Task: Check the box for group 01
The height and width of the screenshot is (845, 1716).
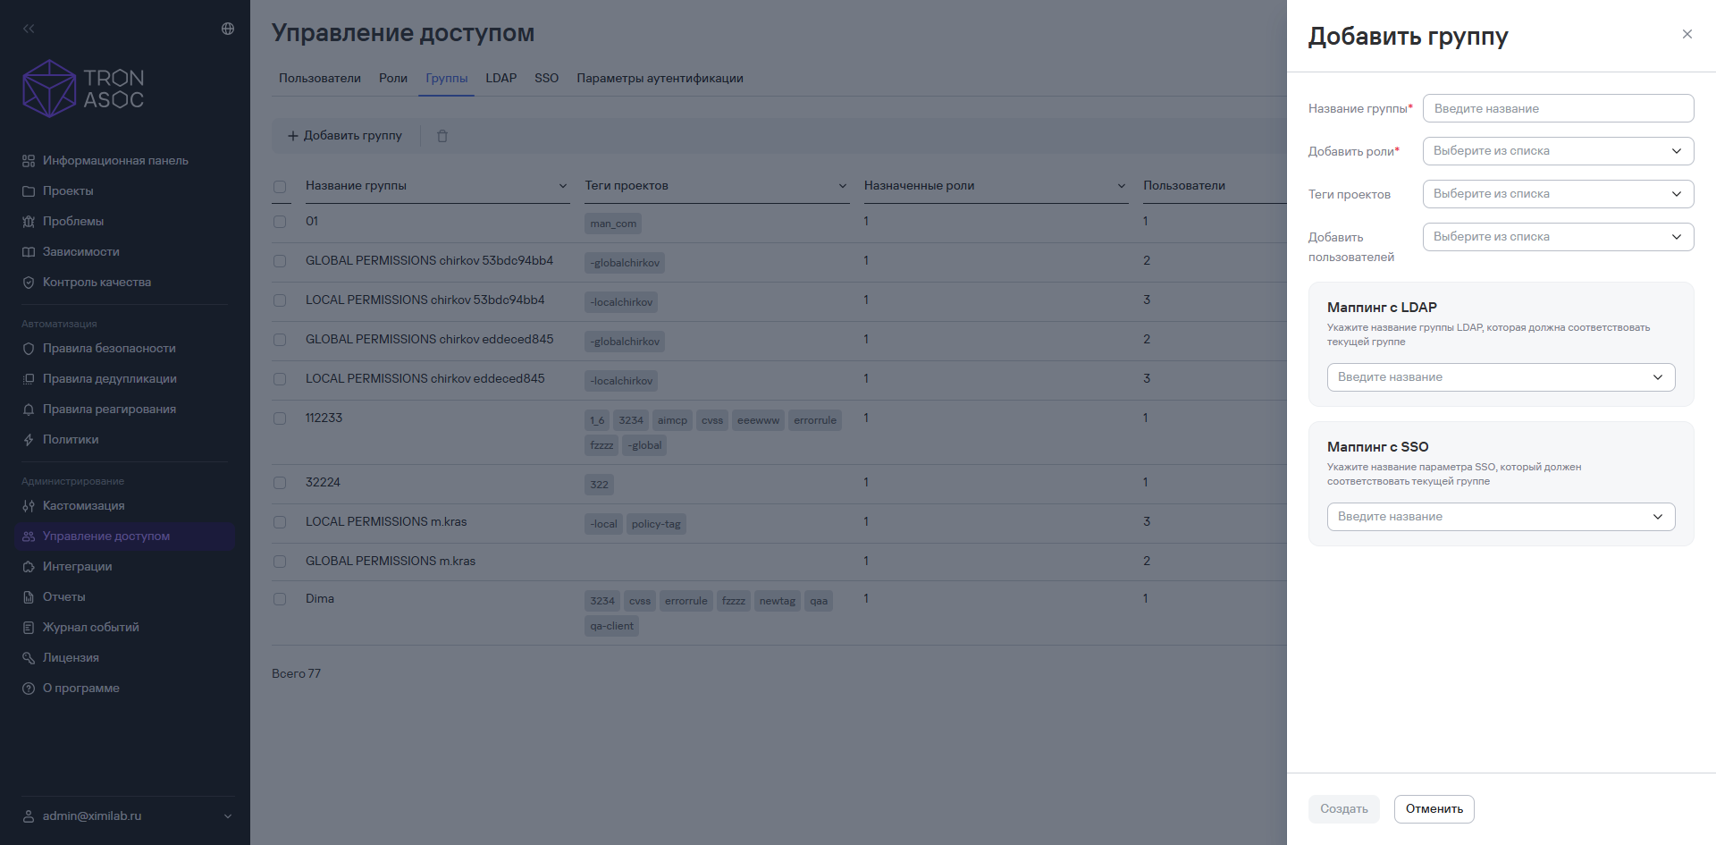Action: click(x=280, y=222)
